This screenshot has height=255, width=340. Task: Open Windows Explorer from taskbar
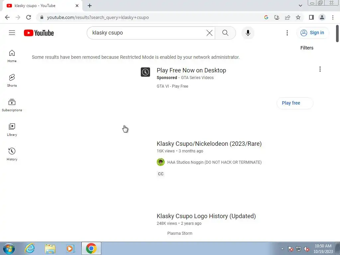coord(50,248)
